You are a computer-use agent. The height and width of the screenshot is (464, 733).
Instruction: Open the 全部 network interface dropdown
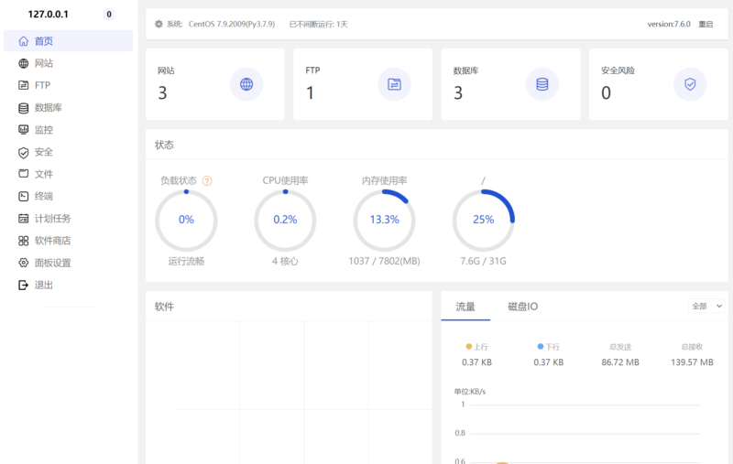(706, 306)
